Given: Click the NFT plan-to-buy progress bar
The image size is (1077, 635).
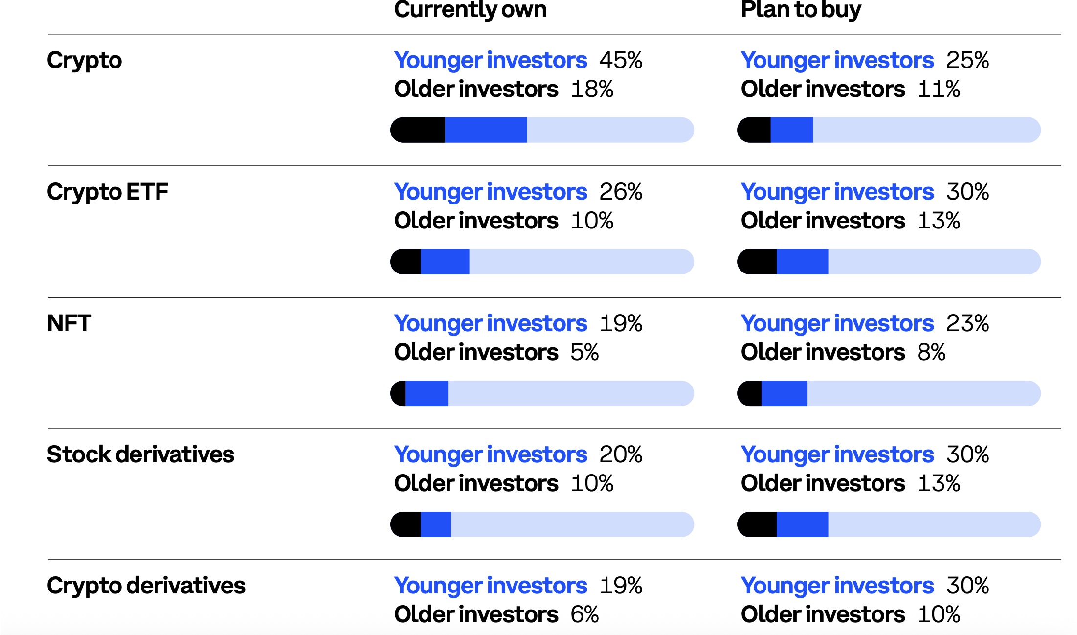Looking at the screenshot, I should (x=889, y=393).
